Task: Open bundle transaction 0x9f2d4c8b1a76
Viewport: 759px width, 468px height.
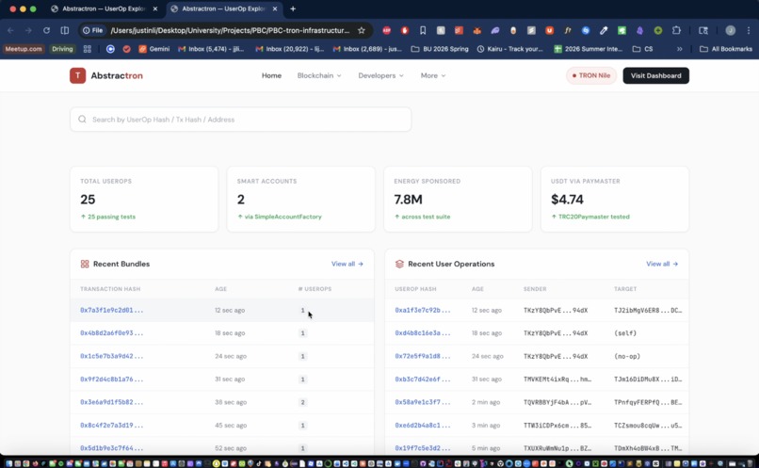Action: 111,379
